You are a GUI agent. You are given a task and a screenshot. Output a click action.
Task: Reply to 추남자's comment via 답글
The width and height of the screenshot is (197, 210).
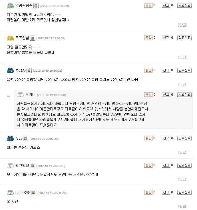pos(183,84)
